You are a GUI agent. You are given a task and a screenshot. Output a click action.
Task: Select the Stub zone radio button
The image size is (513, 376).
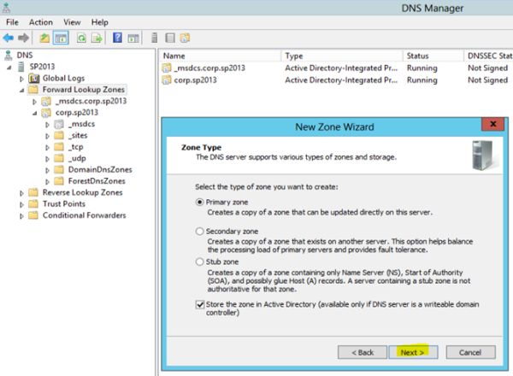(199, 261)
